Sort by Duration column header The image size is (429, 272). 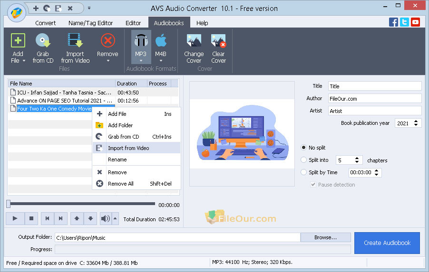[131, 84]
